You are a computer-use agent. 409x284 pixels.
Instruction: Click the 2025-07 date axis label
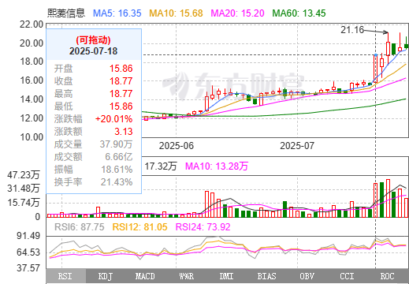(297, 146)
